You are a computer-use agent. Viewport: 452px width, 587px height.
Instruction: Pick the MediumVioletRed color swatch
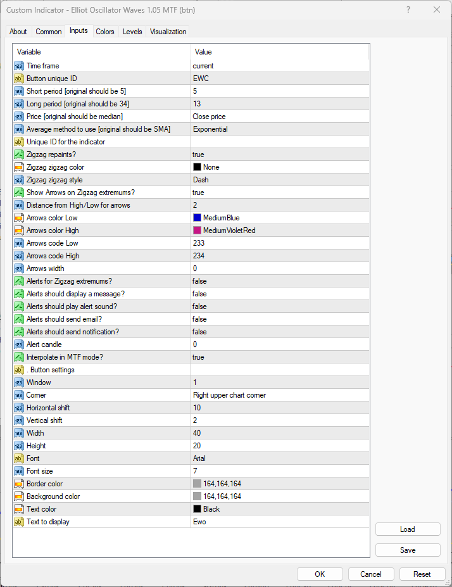point(197,230)
